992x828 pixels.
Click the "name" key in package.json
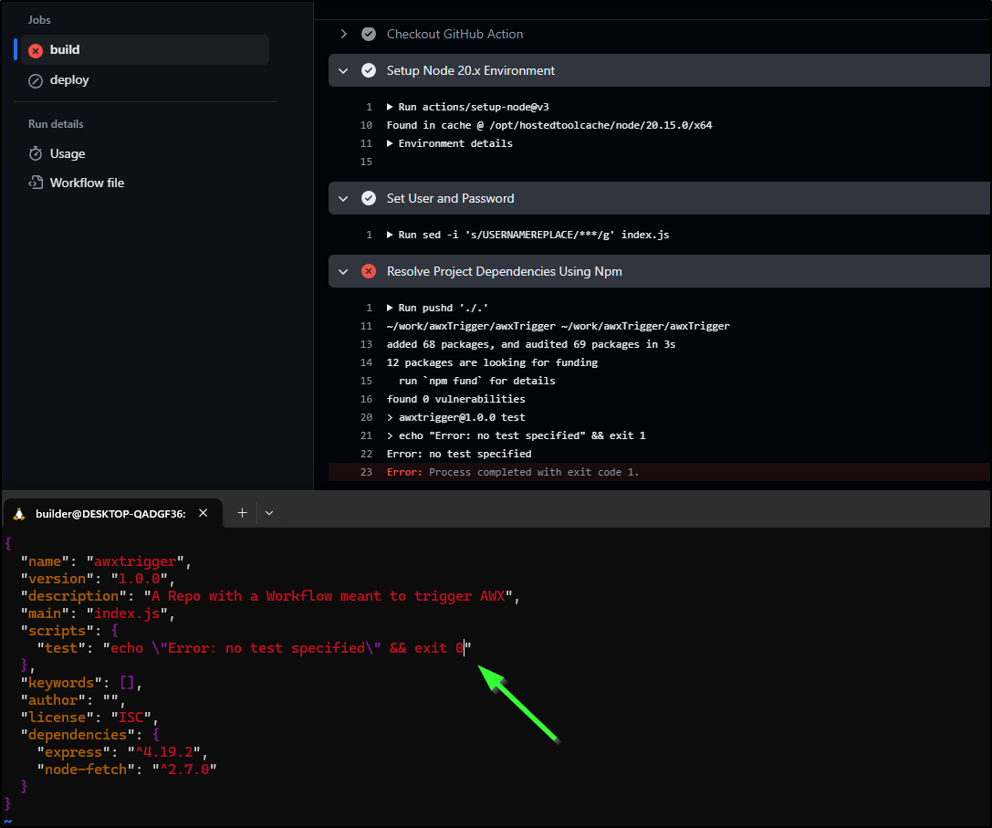click(x=45, y=561)
